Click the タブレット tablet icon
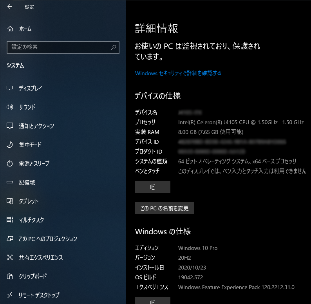Viewport: 311px width, 304px height. (x=10, y=201)
